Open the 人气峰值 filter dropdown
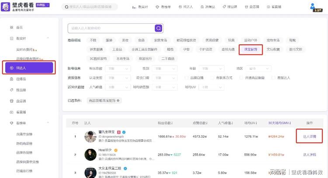 [x=118, y=87]
